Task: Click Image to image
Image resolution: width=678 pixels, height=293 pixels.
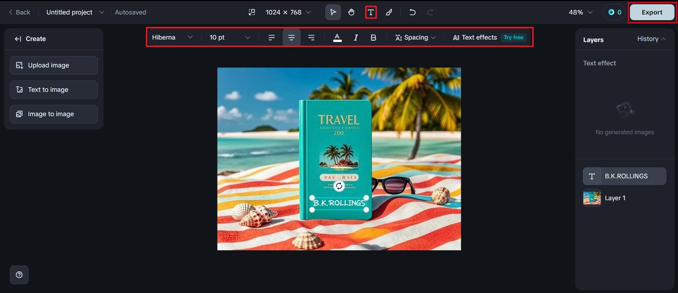Action: (x=53, y=114)
